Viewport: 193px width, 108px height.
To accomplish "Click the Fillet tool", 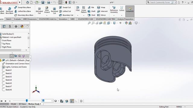I will click(x=78, y=9).
